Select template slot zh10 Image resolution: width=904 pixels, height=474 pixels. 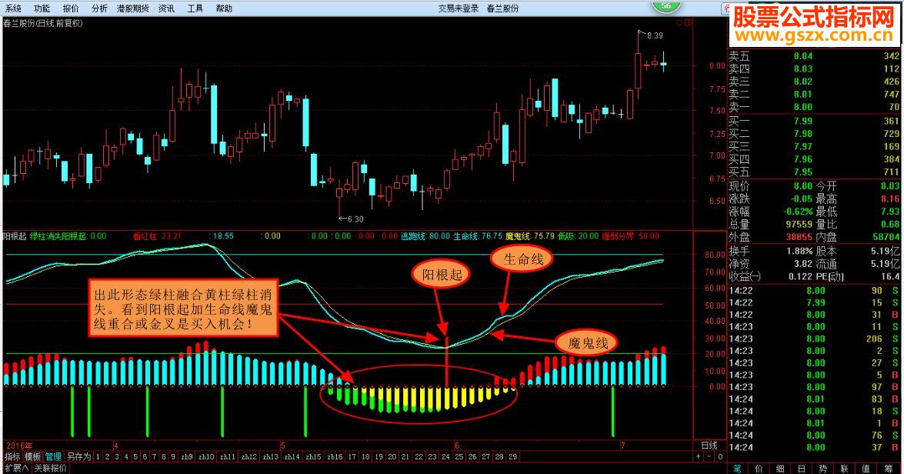pyautogui.click(x=206, y=456)
